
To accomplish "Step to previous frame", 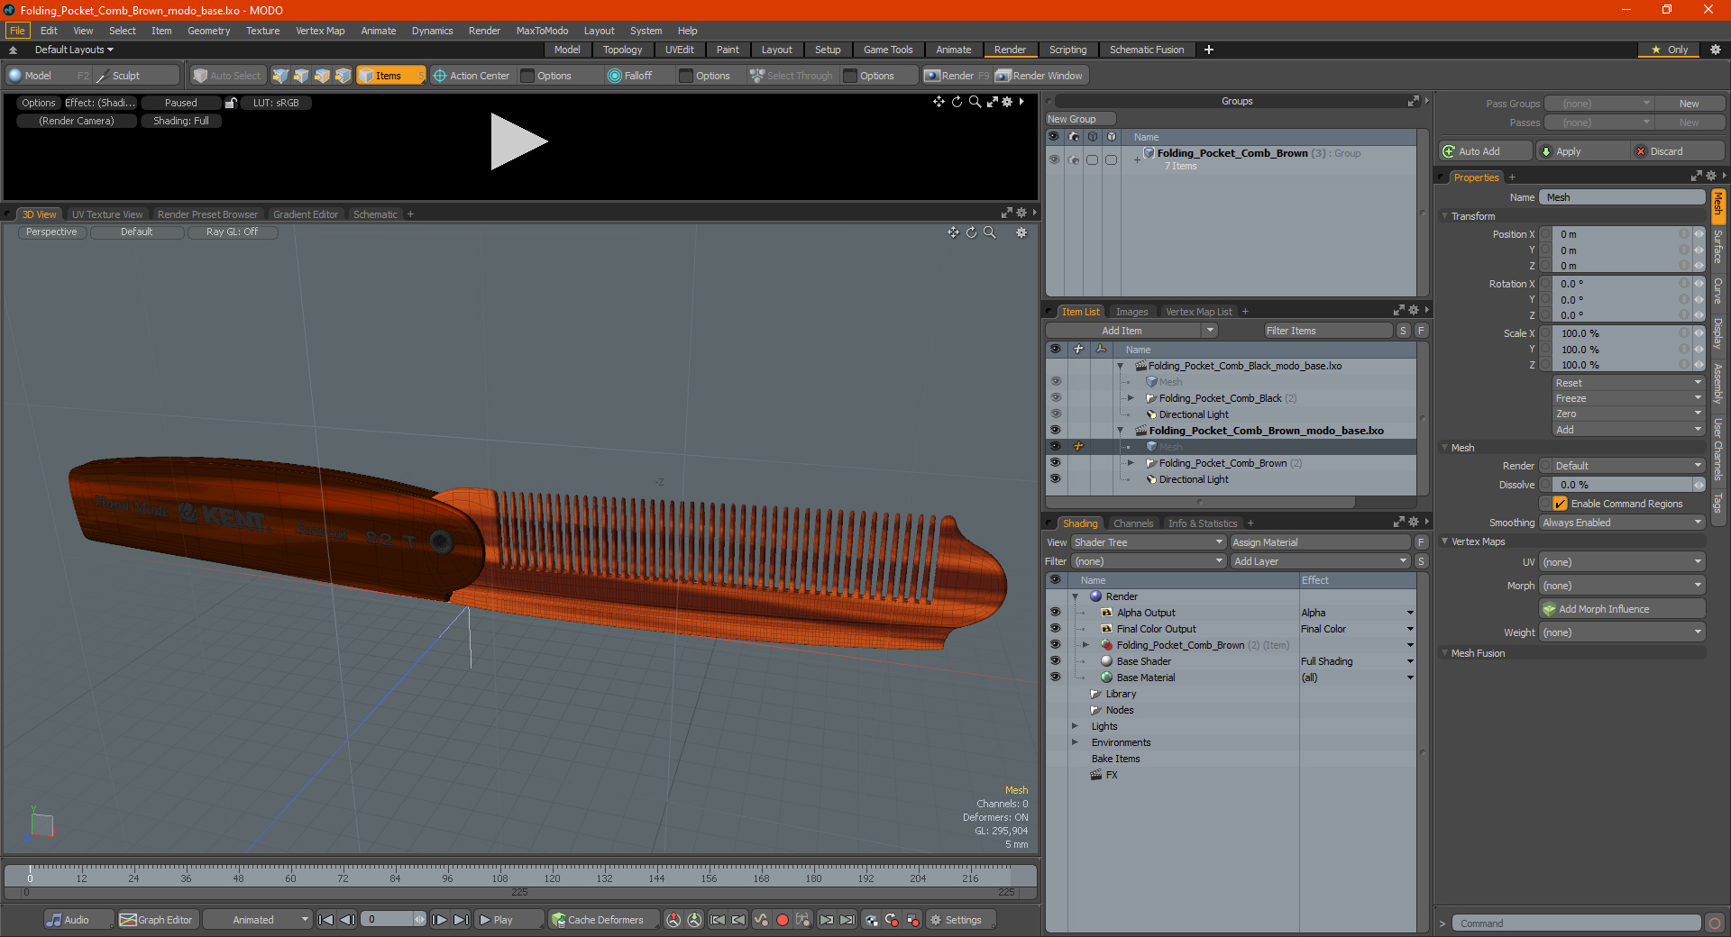I will click(x=348, y=920).
